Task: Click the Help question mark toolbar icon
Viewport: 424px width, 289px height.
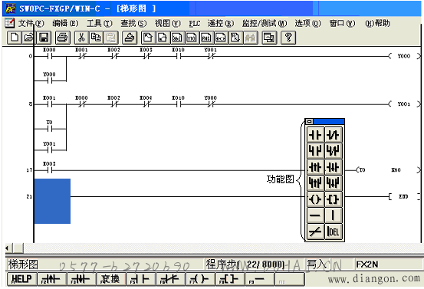Action: 288,38
